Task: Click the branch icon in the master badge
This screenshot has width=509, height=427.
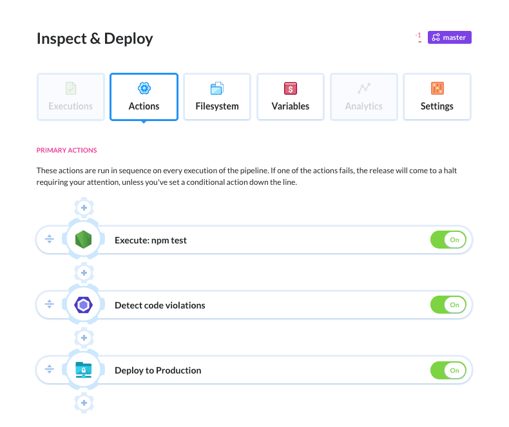Action: point(436,37)
